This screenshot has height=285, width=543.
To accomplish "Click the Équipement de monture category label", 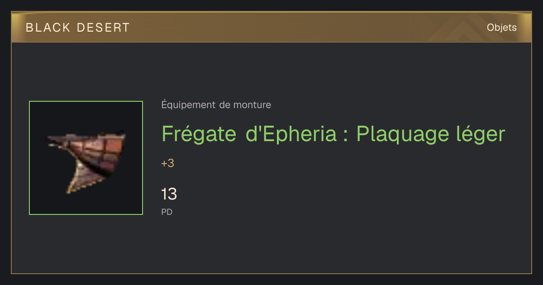I will click(x=216, y=105).
